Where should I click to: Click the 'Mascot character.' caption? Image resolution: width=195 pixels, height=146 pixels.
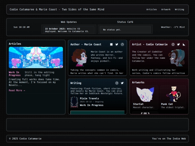[x=144, y=107]
